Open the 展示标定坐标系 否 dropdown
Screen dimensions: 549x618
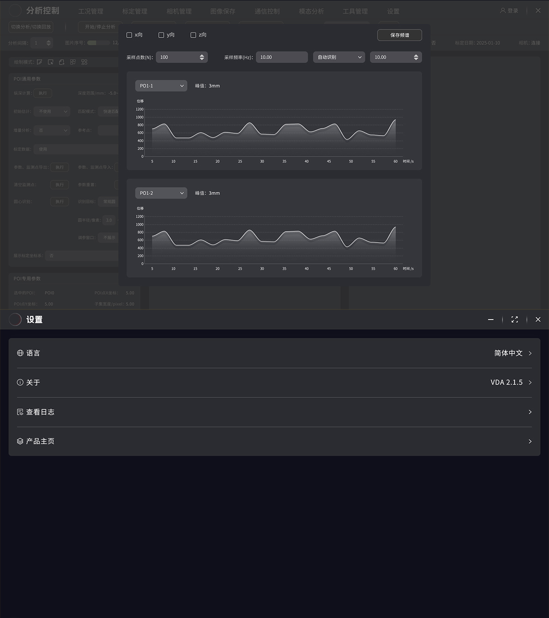82,256
